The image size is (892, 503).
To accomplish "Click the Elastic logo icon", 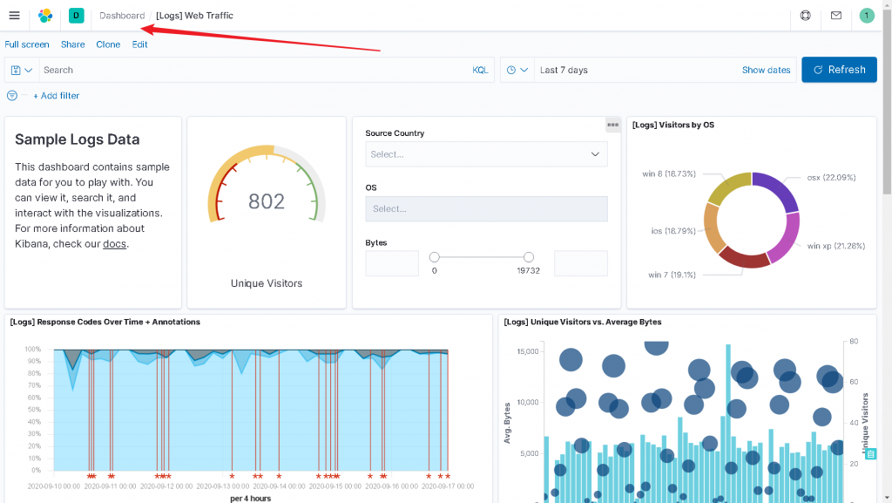I will (x=45, y=16).
